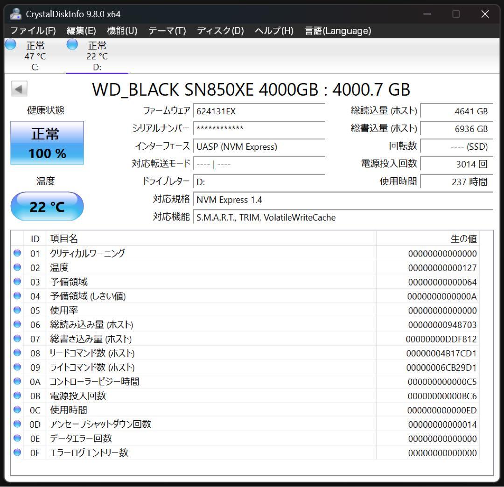The image size is (504, 487).
Task: Click the power on hours 237 時間 field
Action: (x=457, y=182)
